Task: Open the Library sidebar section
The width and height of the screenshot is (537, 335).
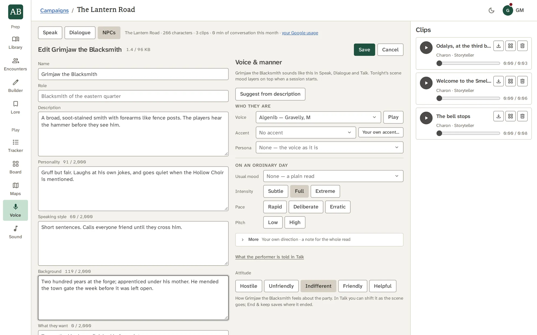Action: pyautogui.click(x=15, y=43)
